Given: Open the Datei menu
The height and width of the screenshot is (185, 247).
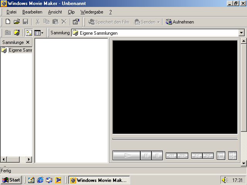Looking at the screenshot, I should pos(11,12).
